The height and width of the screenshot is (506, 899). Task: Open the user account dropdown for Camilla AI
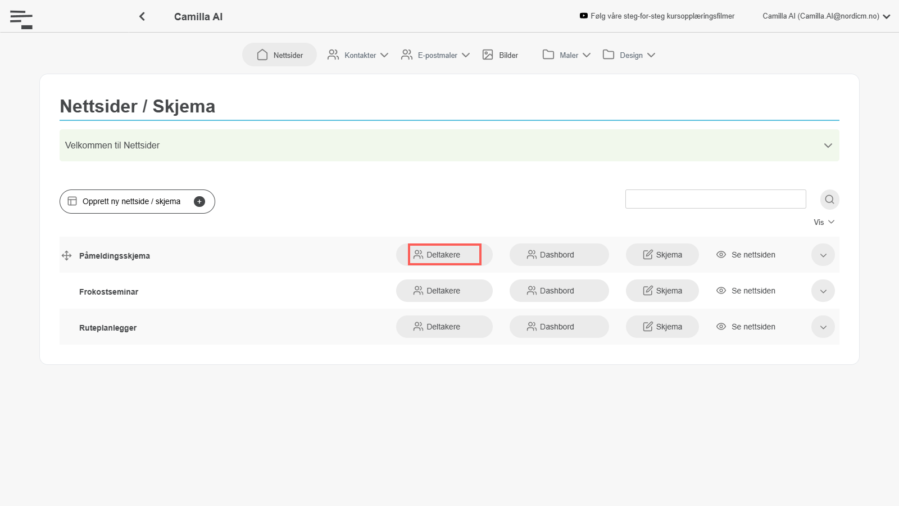[827, 16]
